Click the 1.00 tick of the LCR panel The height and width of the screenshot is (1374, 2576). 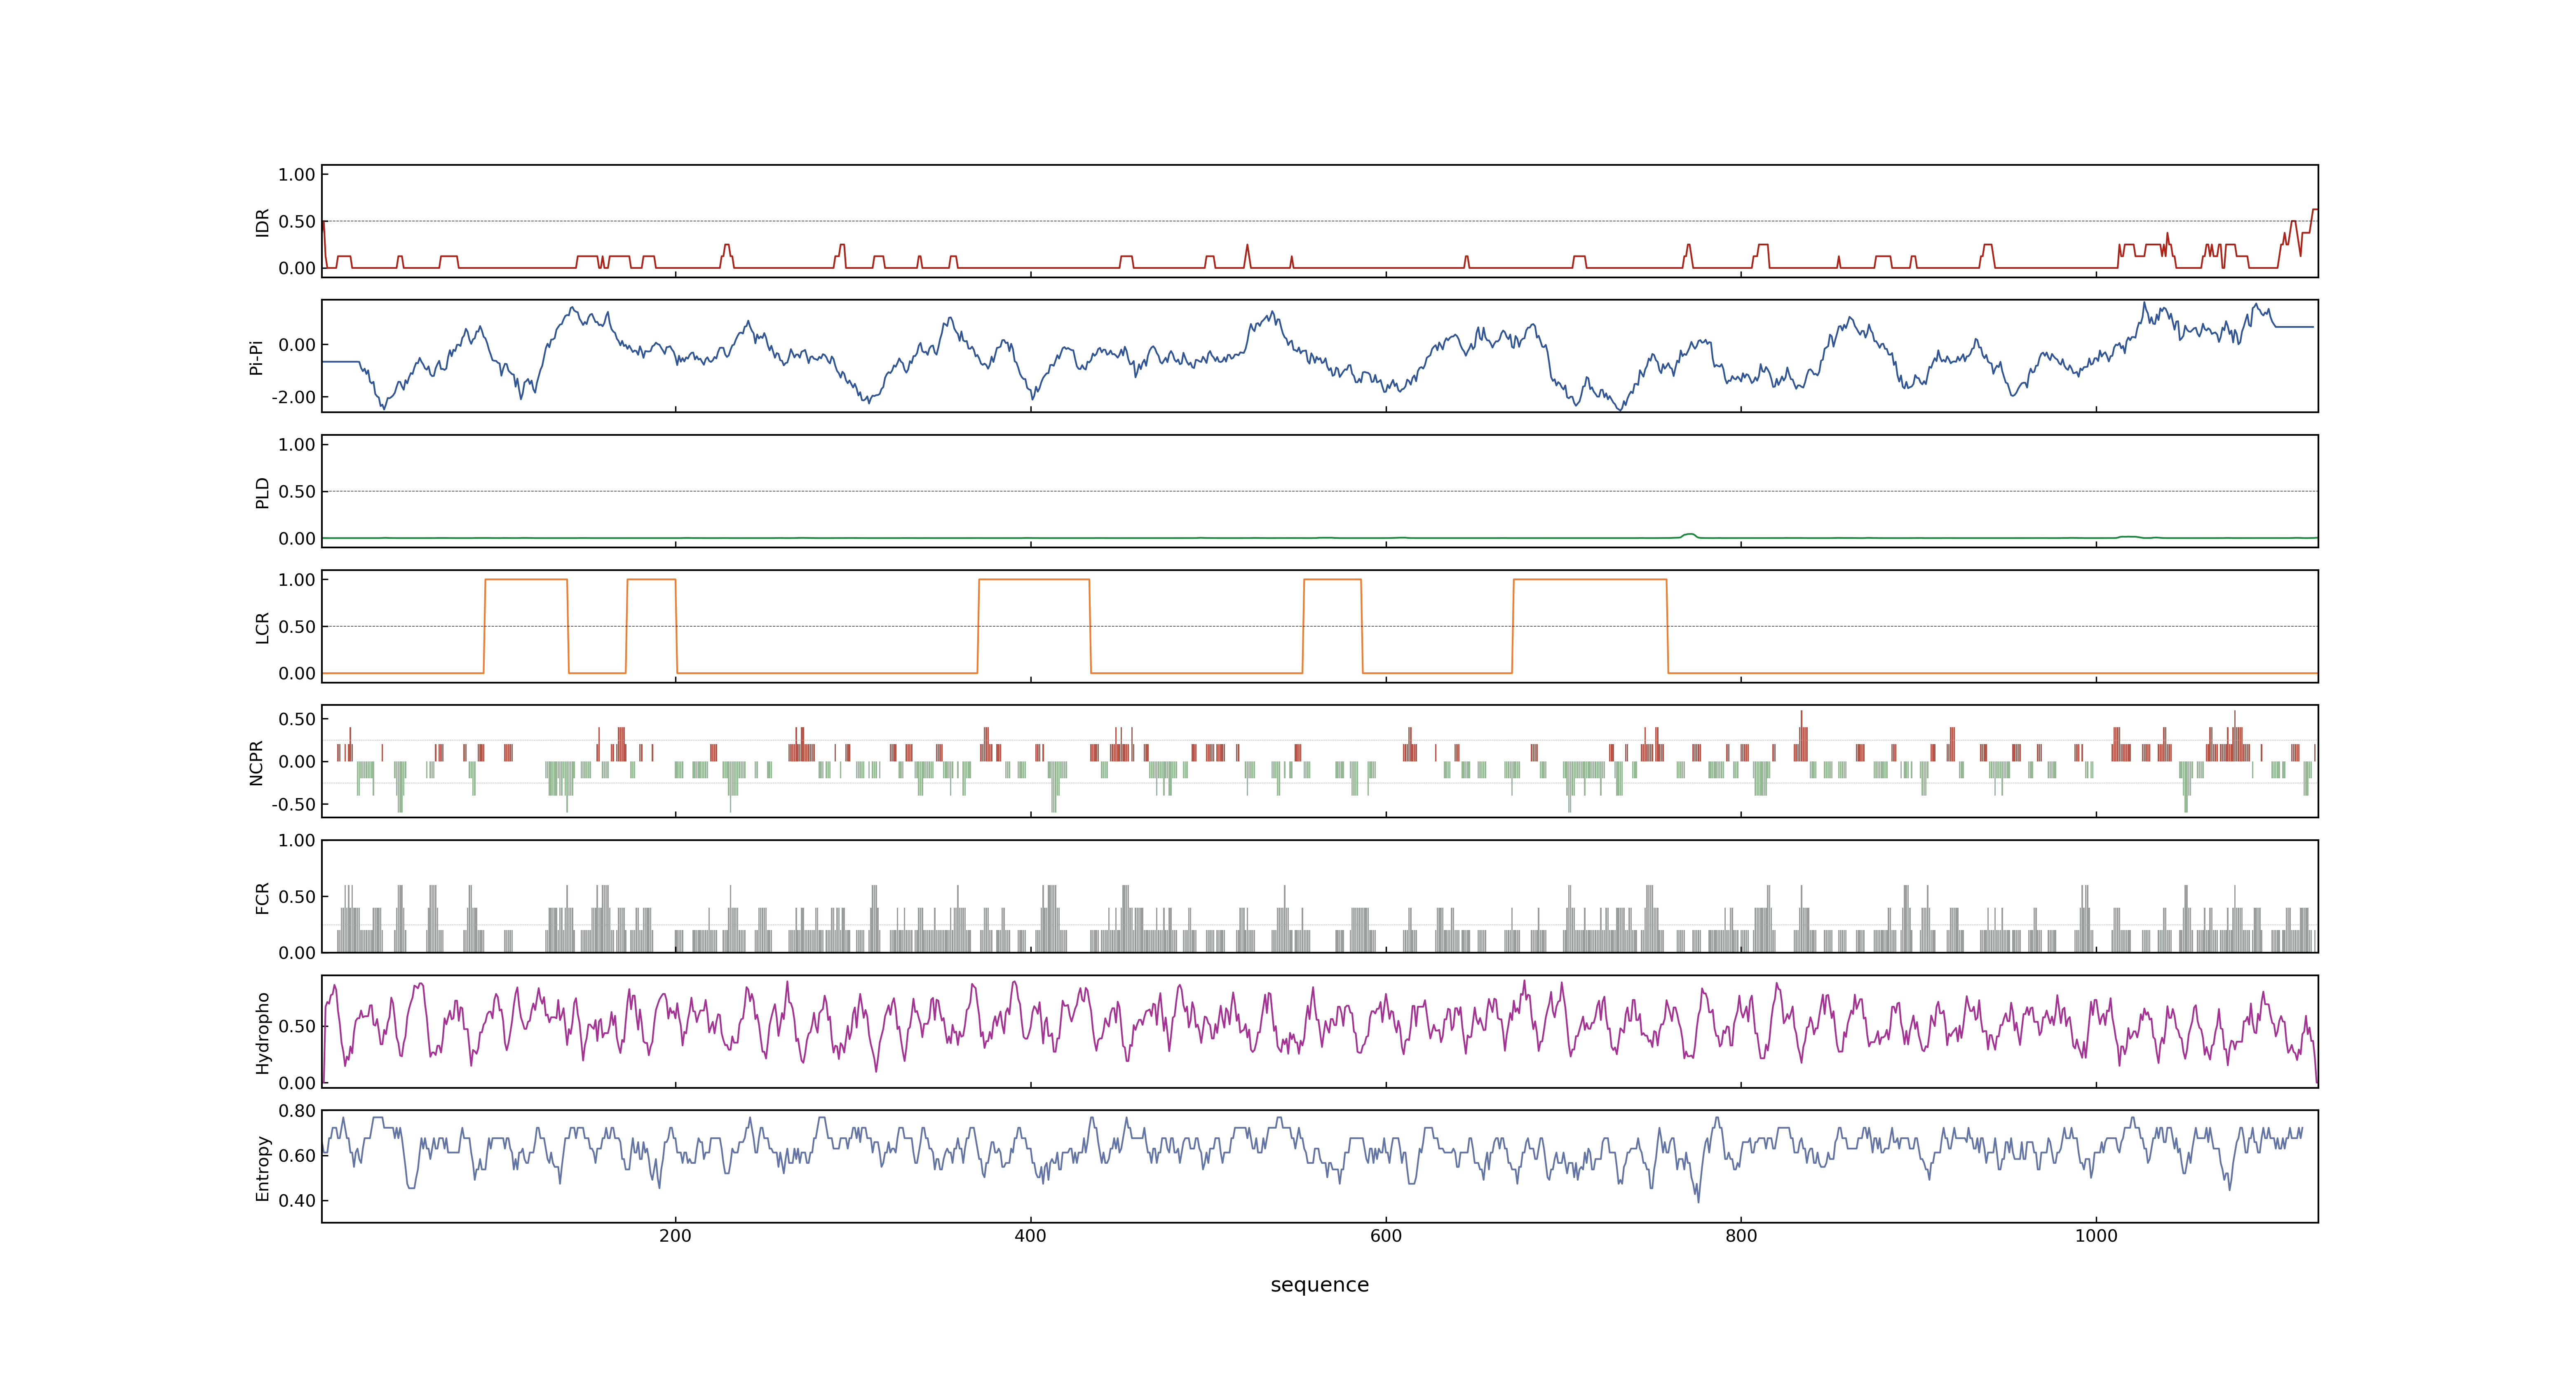tap(297, 580)
